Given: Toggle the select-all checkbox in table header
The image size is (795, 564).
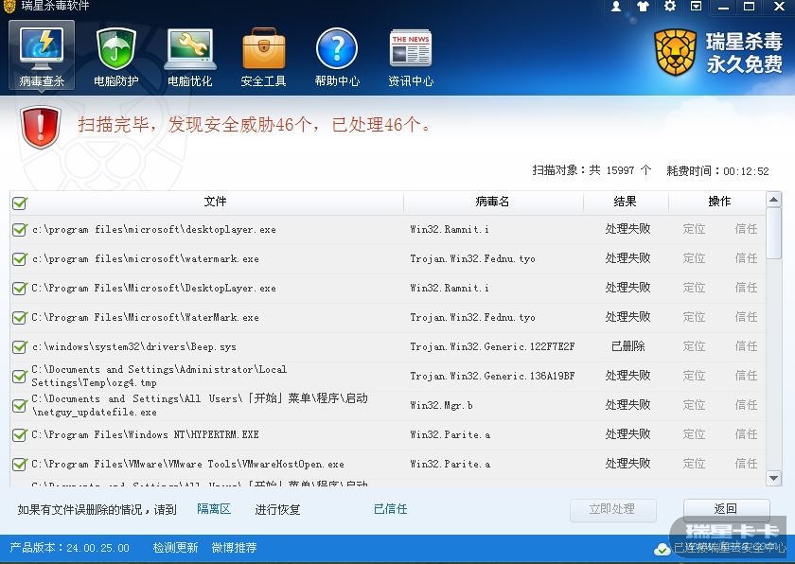Looking at the screenshot, I should (x=20, y=203).
